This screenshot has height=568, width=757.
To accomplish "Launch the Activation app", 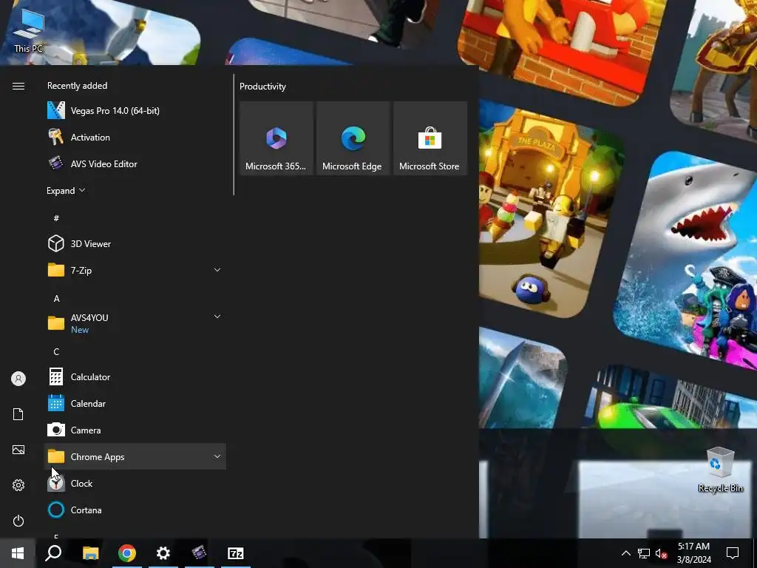I will (x=135, y=137).
